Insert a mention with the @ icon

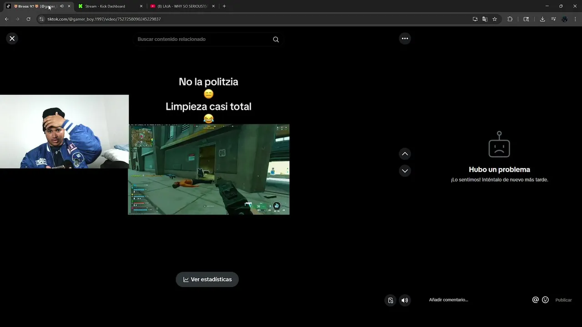[535, 300]
